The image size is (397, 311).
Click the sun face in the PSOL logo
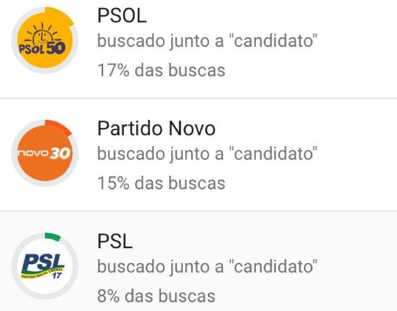point(43,35)
